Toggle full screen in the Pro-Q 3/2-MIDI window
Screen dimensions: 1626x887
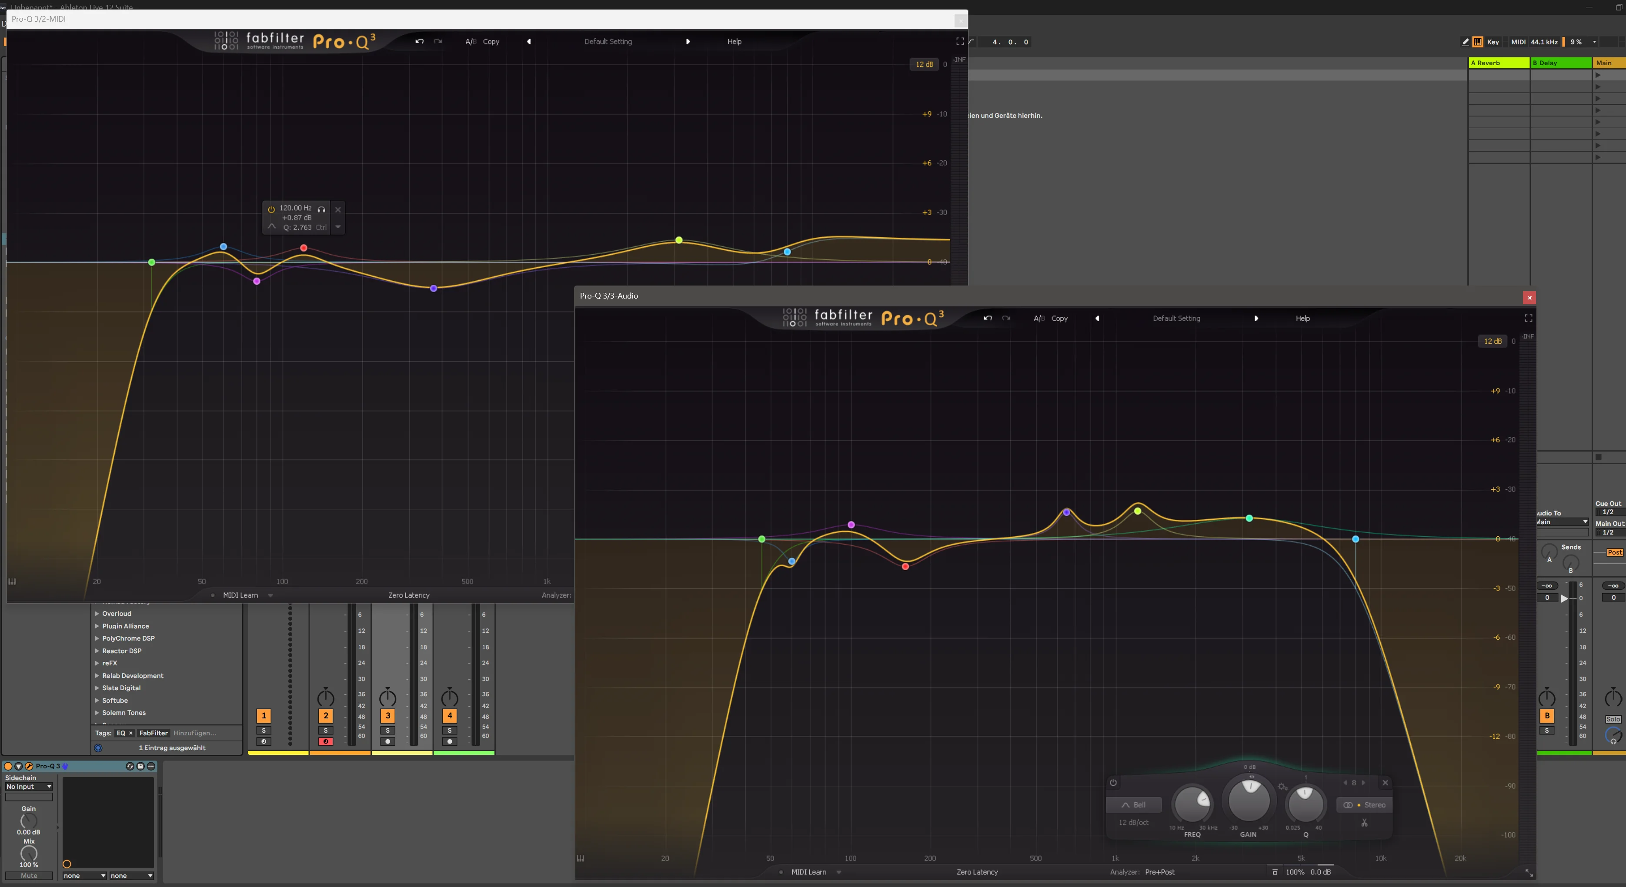[x=960, y=41]
